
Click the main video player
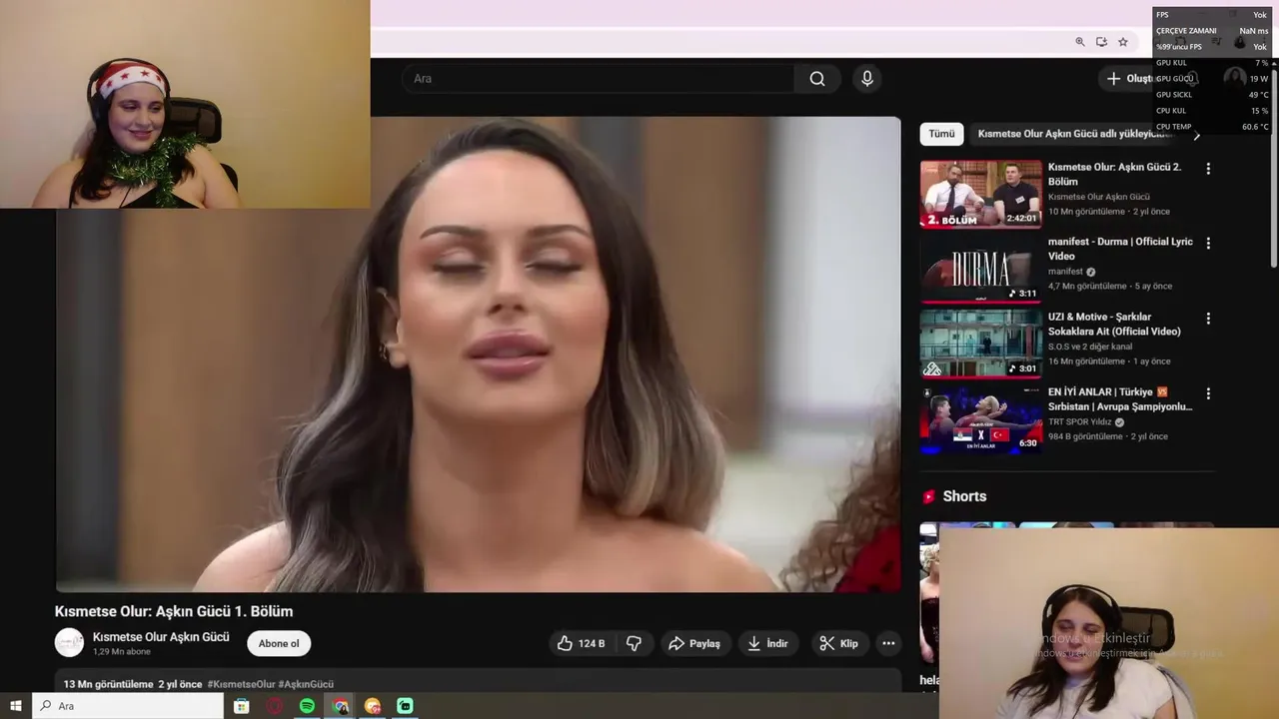tap(478, 355)
